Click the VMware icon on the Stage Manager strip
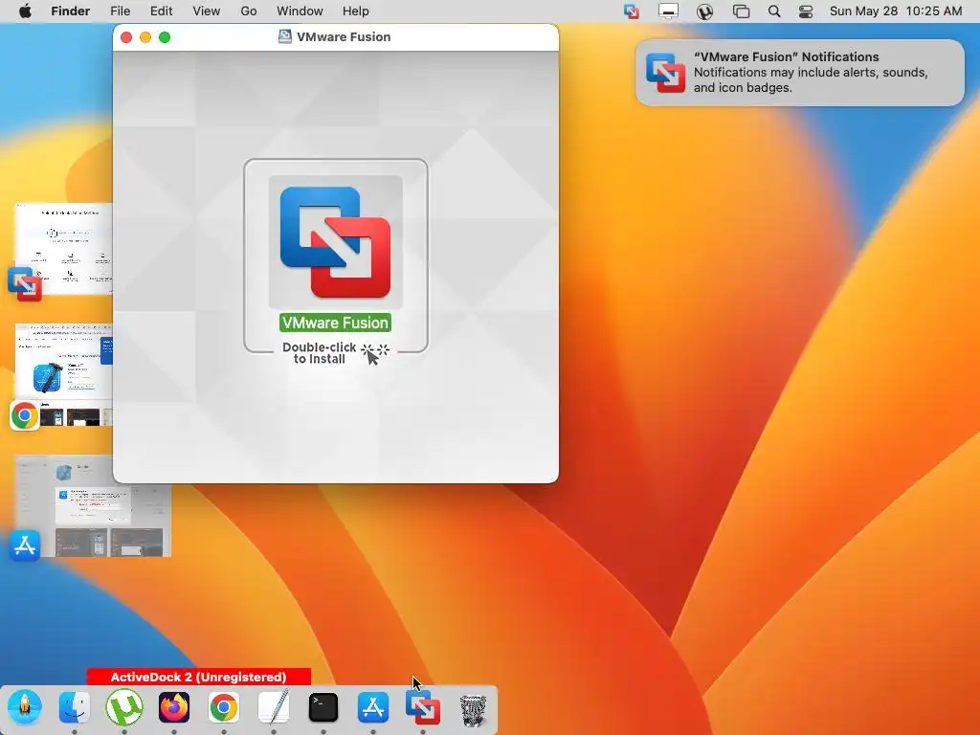The width and height of the screenshot is (980, 735). 25,284
